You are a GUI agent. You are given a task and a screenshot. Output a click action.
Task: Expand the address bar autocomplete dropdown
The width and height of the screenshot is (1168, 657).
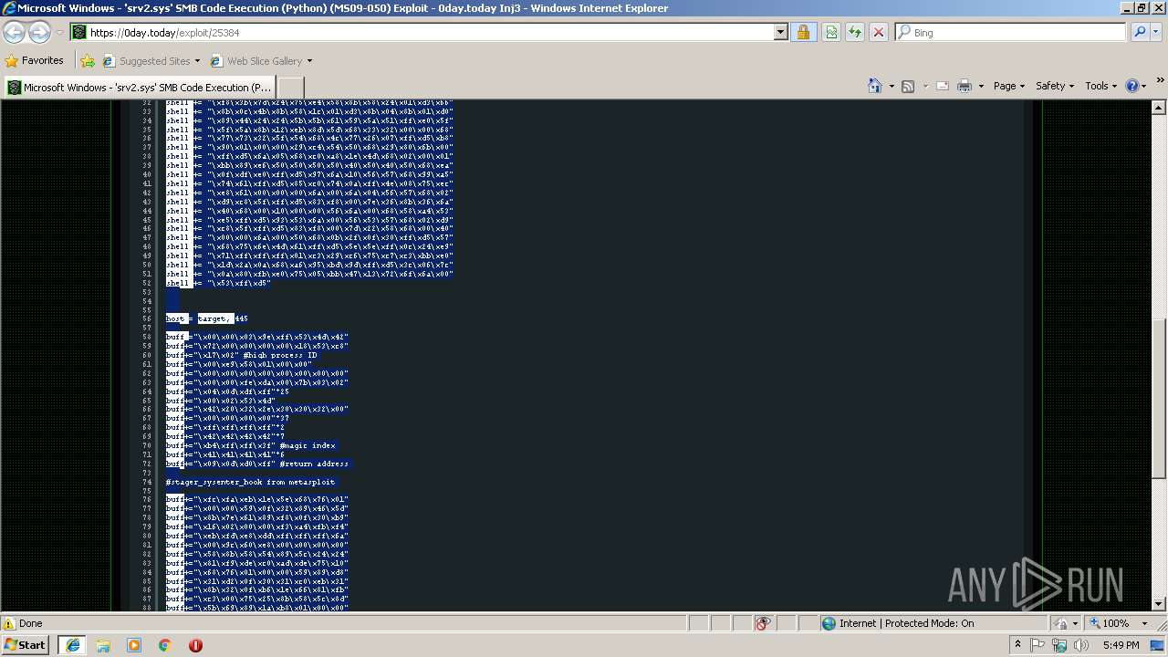[780, 32]
